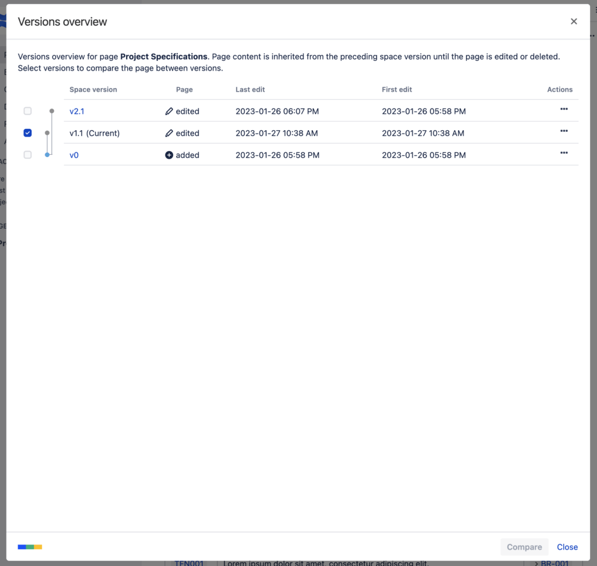The width and height of the screenshot is (597, 566).
Task: Click the TFN001 cell in the background table
Action: tap(188, 562)
